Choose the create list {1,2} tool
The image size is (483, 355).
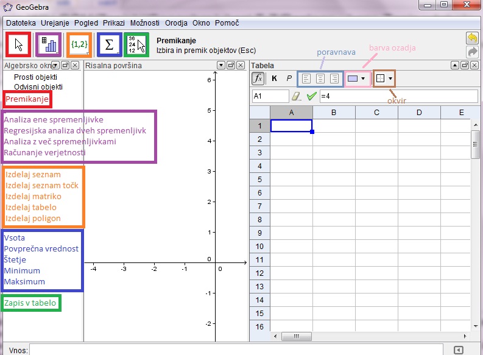(x=79, y=44)
